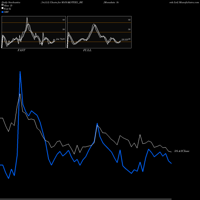Select the 'Daily Stochastics' title text
The height and width of the screenshot is (200, 200).
click(x=11, y=2)
